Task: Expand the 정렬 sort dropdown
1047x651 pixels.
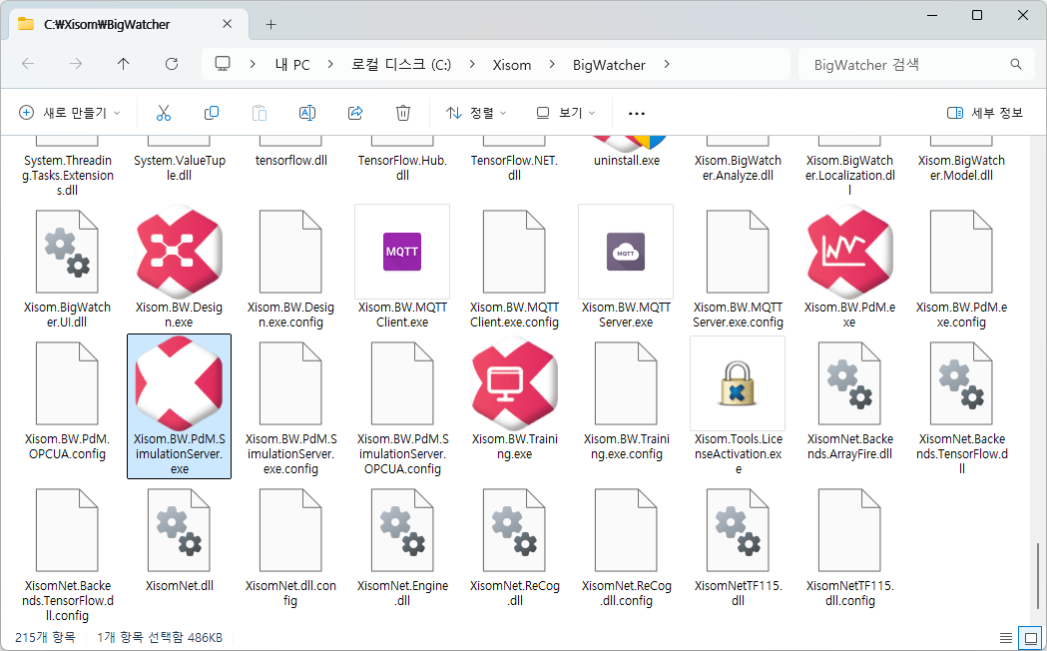Action: pos(476,113)
